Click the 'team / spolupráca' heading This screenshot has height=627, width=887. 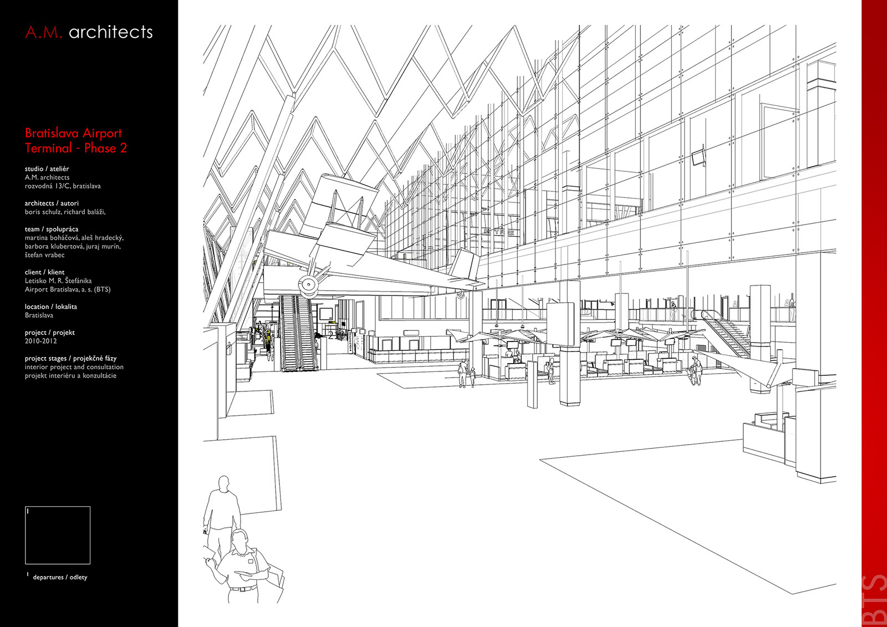tap(51, 229)
